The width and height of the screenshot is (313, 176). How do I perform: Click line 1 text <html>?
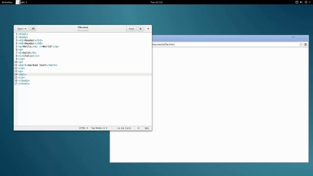tap(23, 34)
